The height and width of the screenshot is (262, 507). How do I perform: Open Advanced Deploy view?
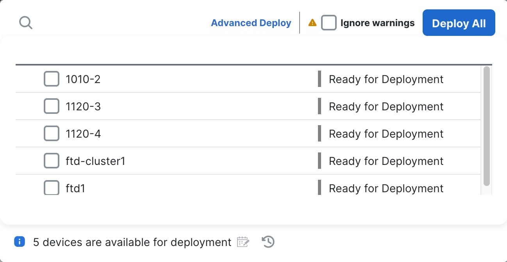[x=251, y=23]
